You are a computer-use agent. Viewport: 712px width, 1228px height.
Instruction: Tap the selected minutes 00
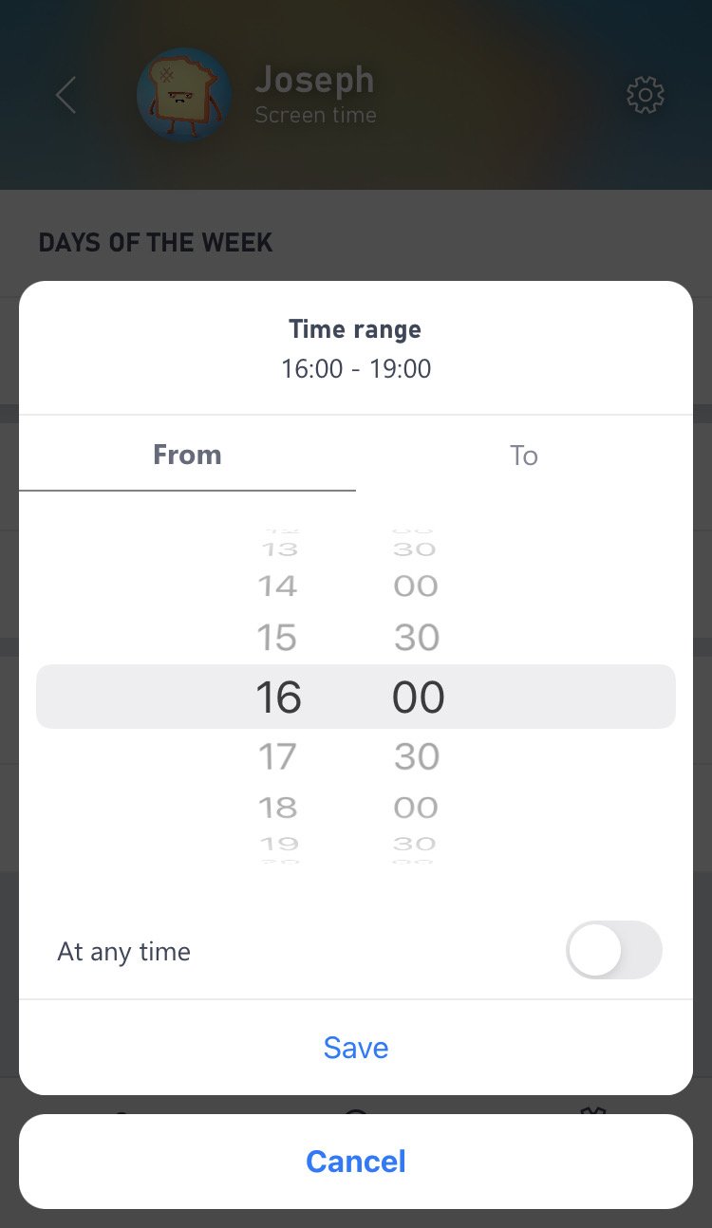418,698
